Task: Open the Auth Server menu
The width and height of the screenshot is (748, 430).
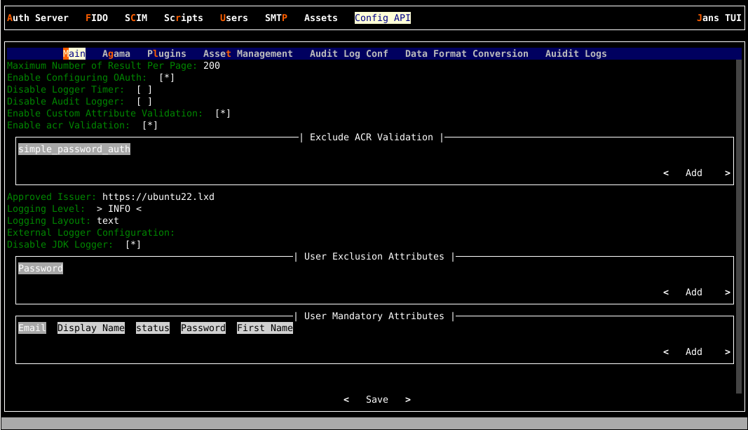Action: tap(38, 18)
